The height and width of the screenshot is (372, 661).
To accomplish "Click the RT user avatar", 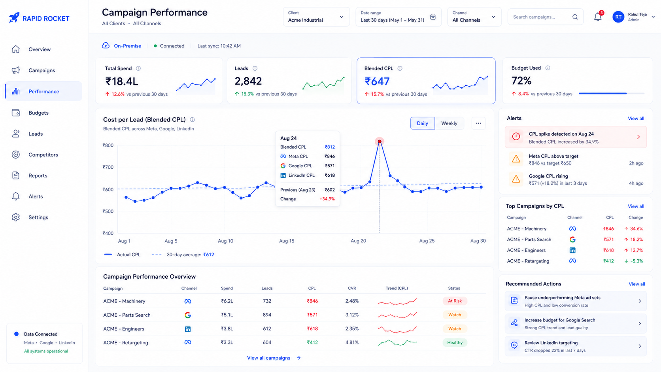I will 618,17.
